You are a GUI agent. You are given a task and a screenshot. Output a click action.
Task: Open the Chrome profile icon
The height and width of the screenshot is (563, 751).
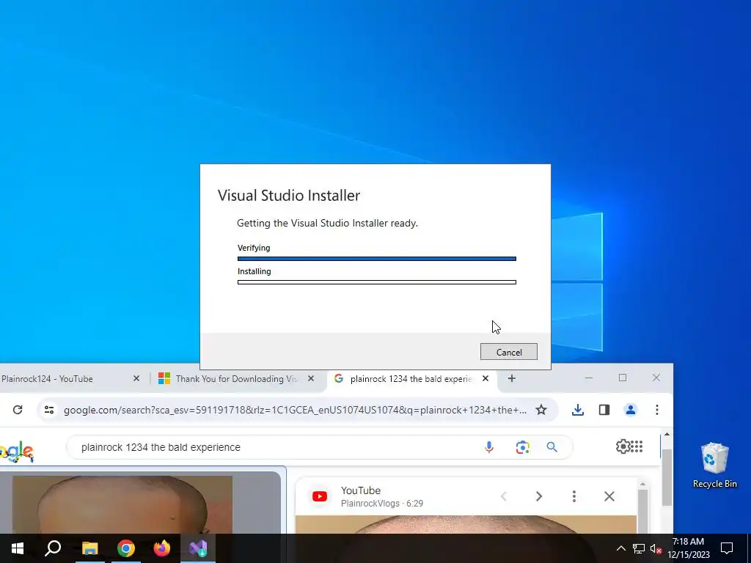pyautogui.click(x=630, y=410)
